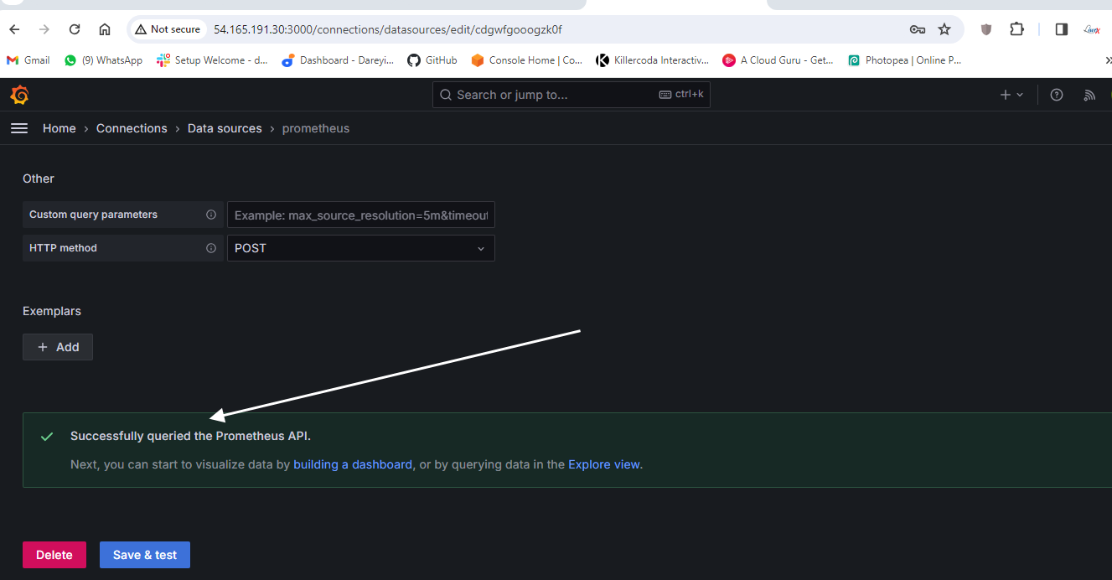
Task: Click the Grafana logo icon
Action: pyautogui.click(x=19, y=95)
